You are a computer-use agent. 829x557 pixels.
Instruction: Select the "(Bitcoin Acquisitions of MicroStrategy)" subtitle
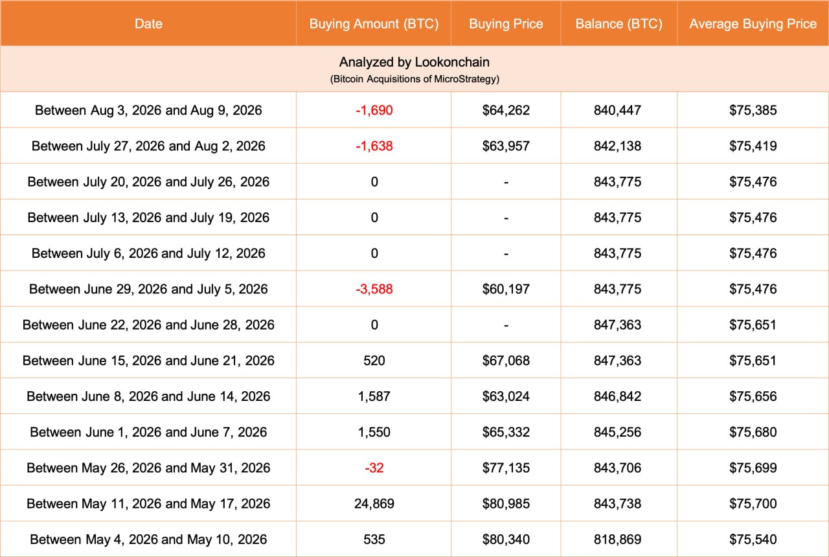pyautogui.click(x=414, y=80)
